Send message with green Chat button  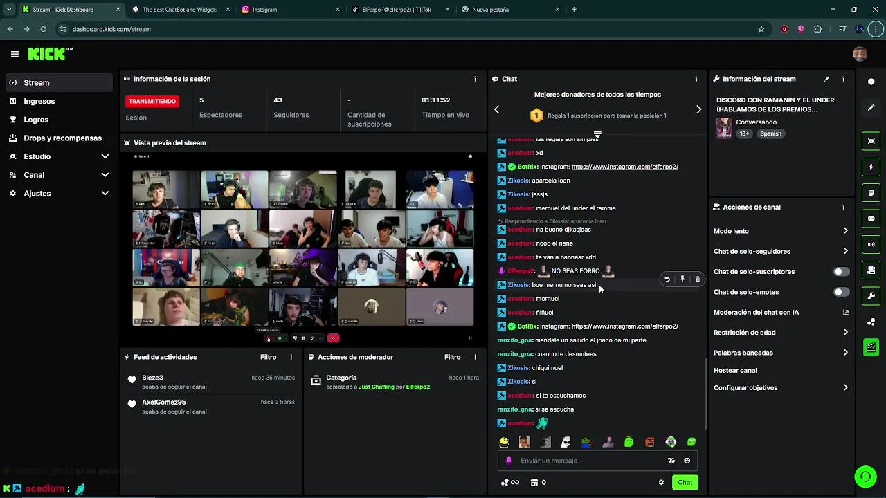(685, 482)
